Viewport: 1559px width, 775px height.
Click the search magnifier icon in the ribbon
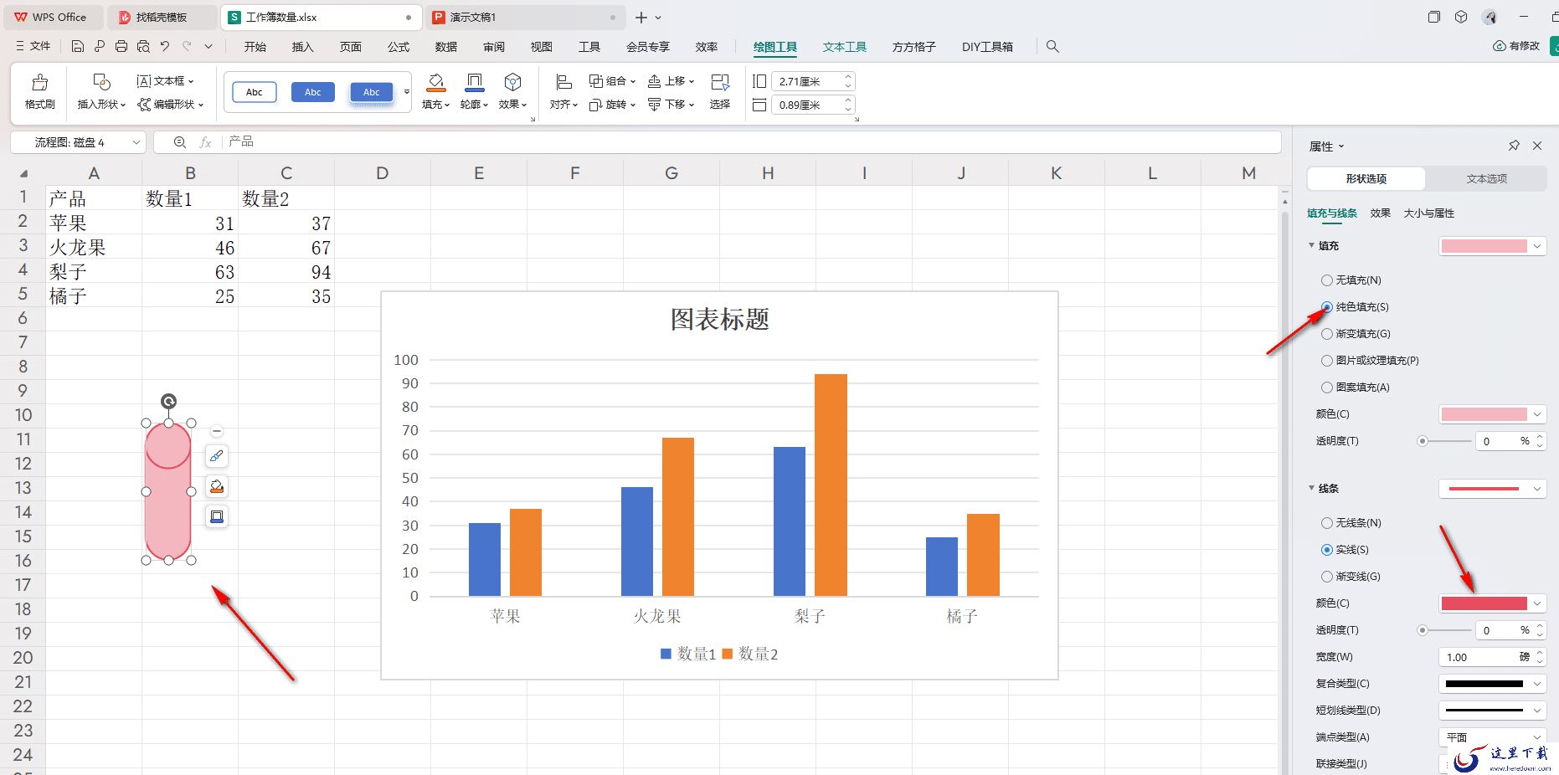(x=1052, y=47)
